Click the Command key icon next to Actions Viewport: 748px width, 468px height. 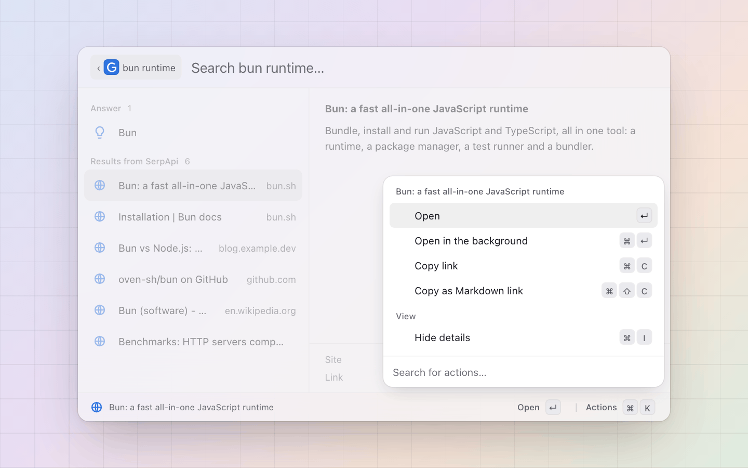click(x=630, y=408)
